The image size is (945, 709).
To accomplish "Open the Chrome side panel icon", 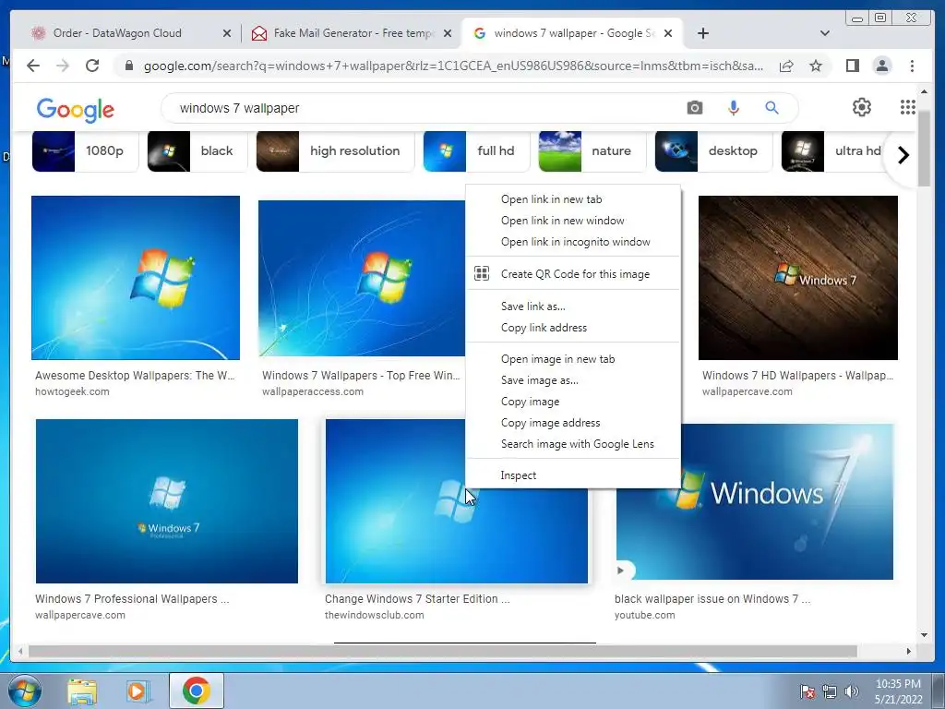I will click(x=852, y=66).
